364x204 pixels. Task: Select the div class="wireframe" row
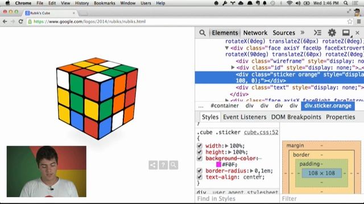[x=279, y=61]
